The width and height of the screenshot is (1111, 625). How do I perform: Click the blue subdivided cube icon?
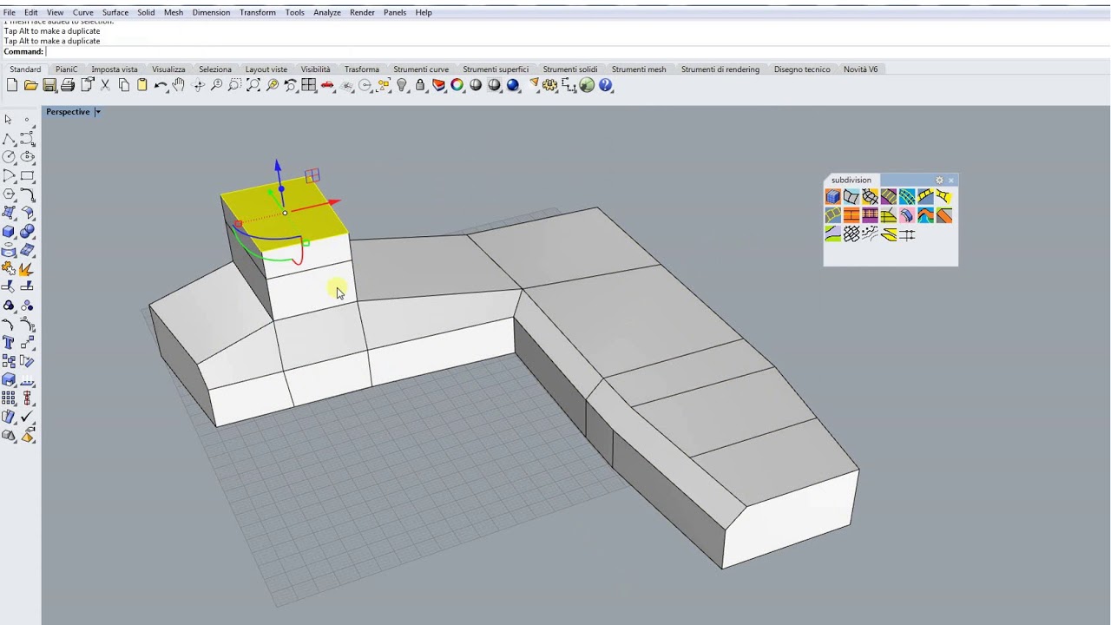pyautogui.click(x=833, y=197)
